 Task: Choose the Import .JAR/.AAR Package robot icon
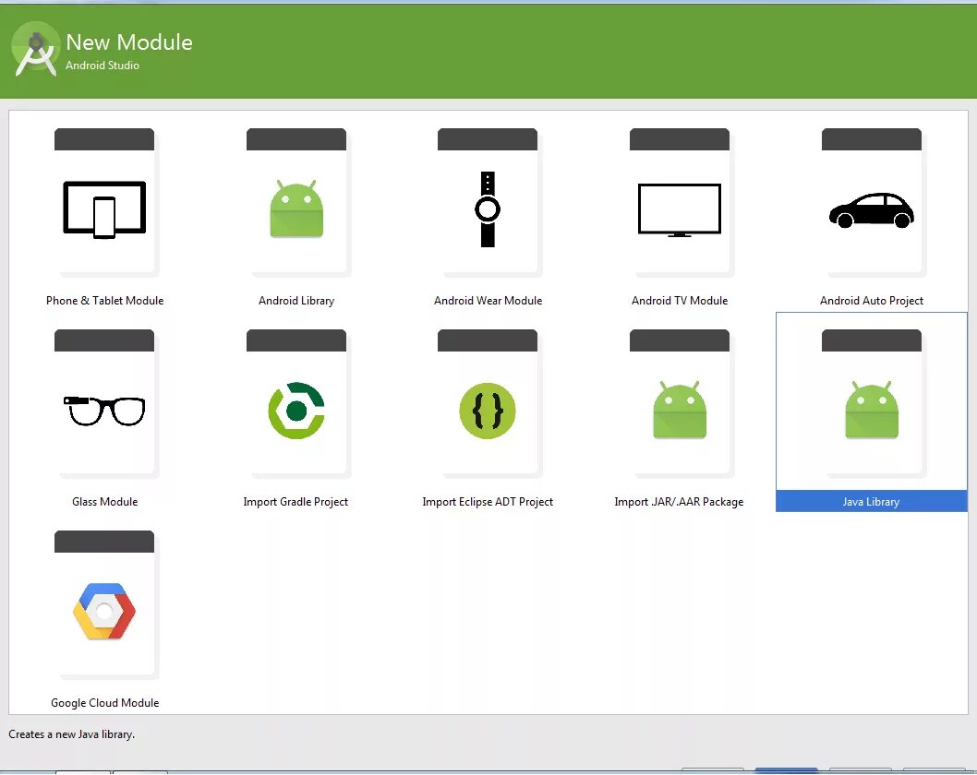pyautogui.click(x=679, y=411)
